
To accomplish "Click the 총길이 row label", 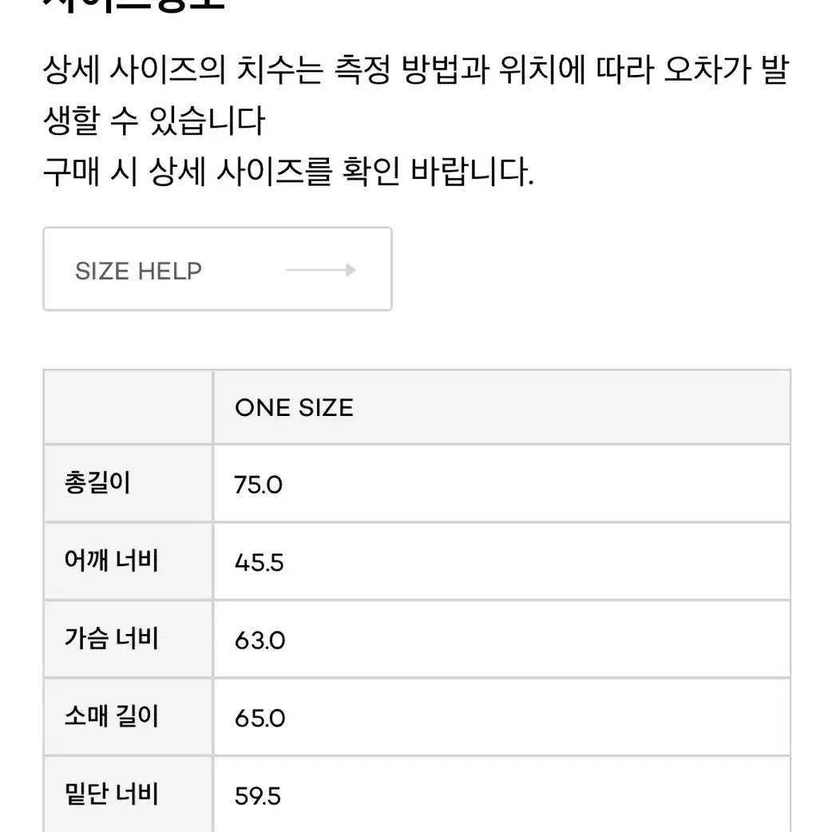I will pos(97,483).
